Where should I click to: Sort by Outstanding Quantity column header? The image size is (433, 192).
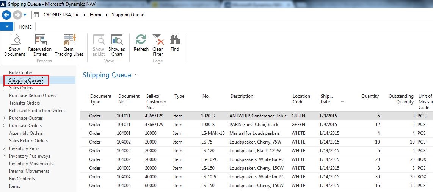[401, 99]
